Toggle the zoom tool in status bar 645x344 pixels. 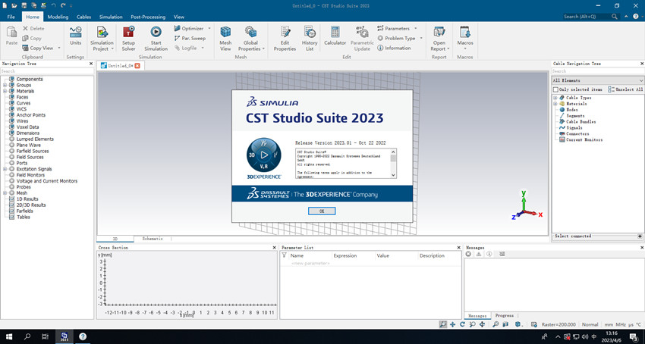pos(442,324)
